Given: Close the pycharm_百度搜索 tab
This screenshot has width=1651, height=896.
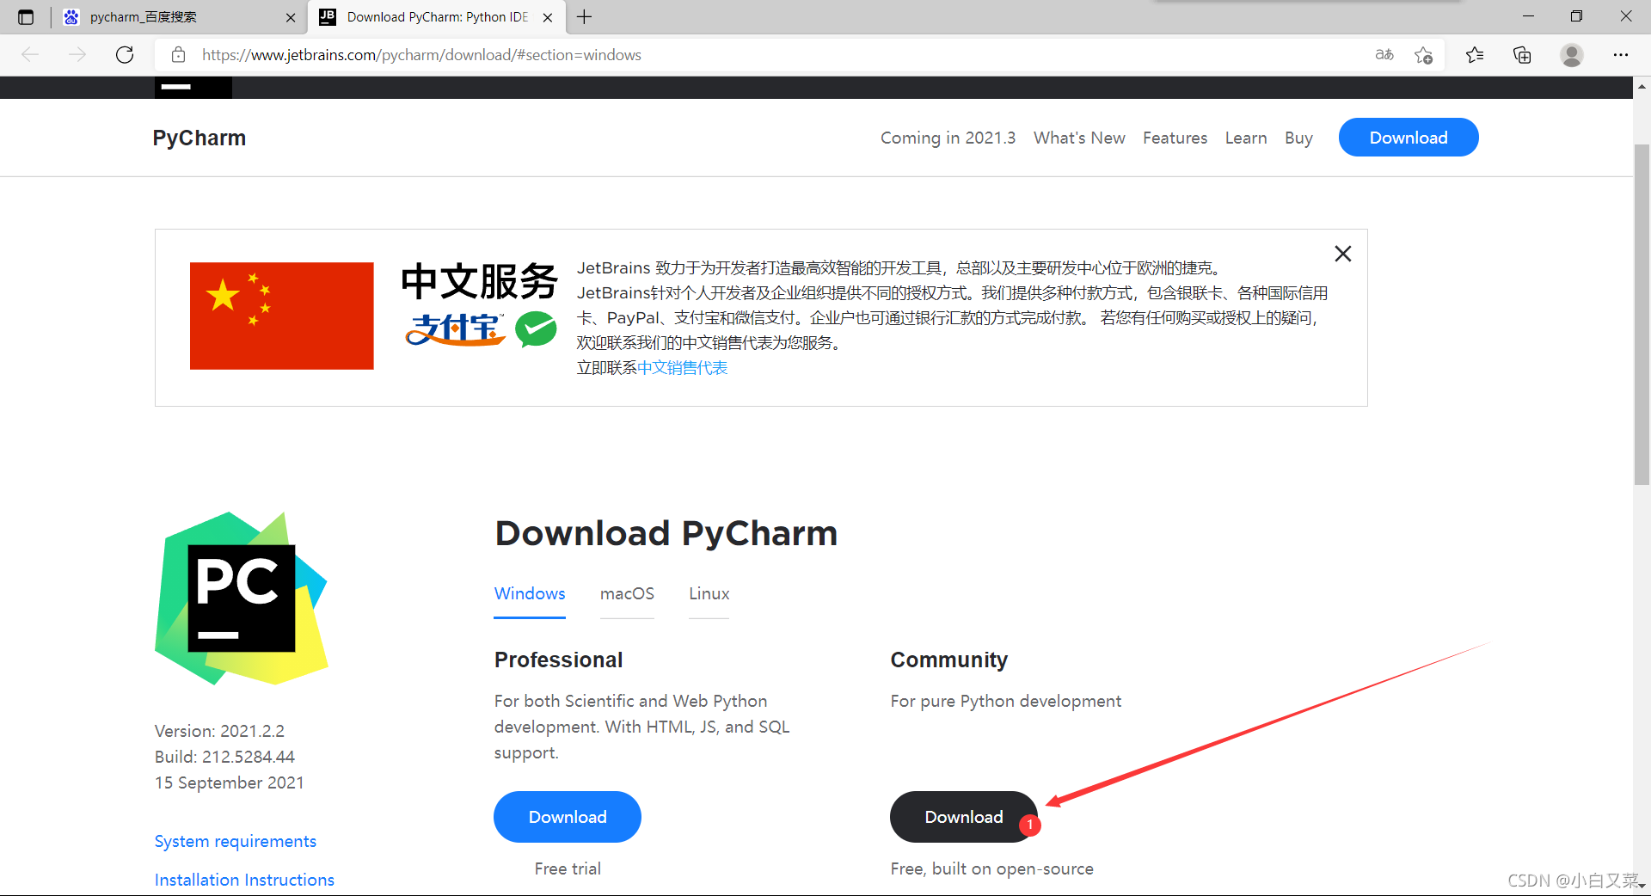Looking at the screenshot, I should (x=291, y=17).
